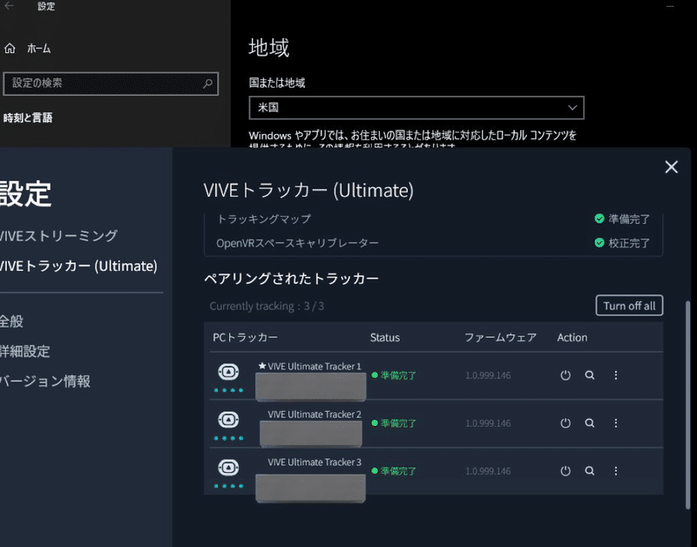Open the 米国 region dropdown

[416, 107]
